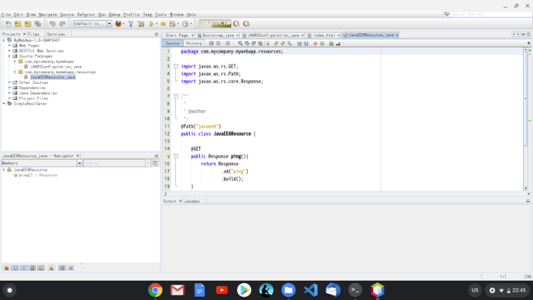
Task: Click the Build Project hammer icon
Action: pyautogui.click(x=131, y=23)
